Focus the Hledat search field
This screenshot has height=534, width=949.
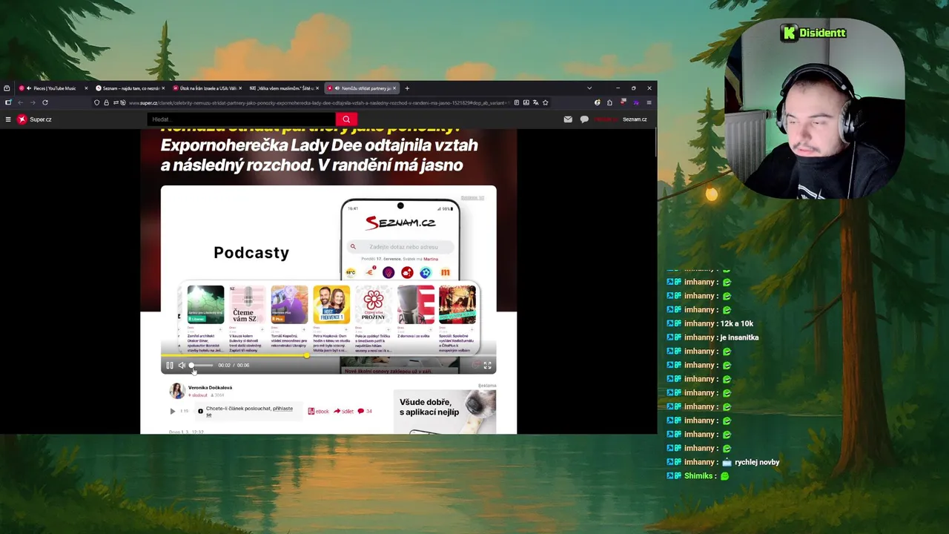242,119
